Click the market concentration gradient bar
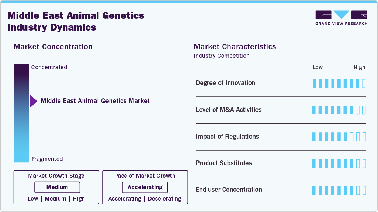Screen dimensions: 378x212 21,113
